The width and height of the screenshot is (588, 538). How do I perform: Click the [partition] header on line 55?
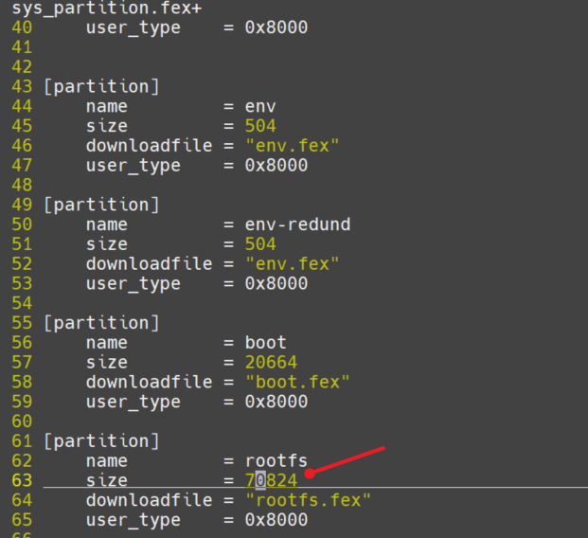click(101, 323)
